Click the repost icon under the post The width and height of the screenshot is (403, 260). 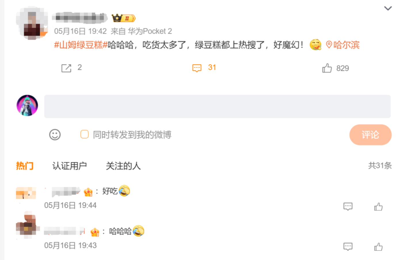(x=66, y=68)
